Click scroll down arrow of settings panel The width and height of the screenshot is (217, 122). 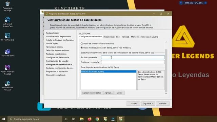(166, 94)
